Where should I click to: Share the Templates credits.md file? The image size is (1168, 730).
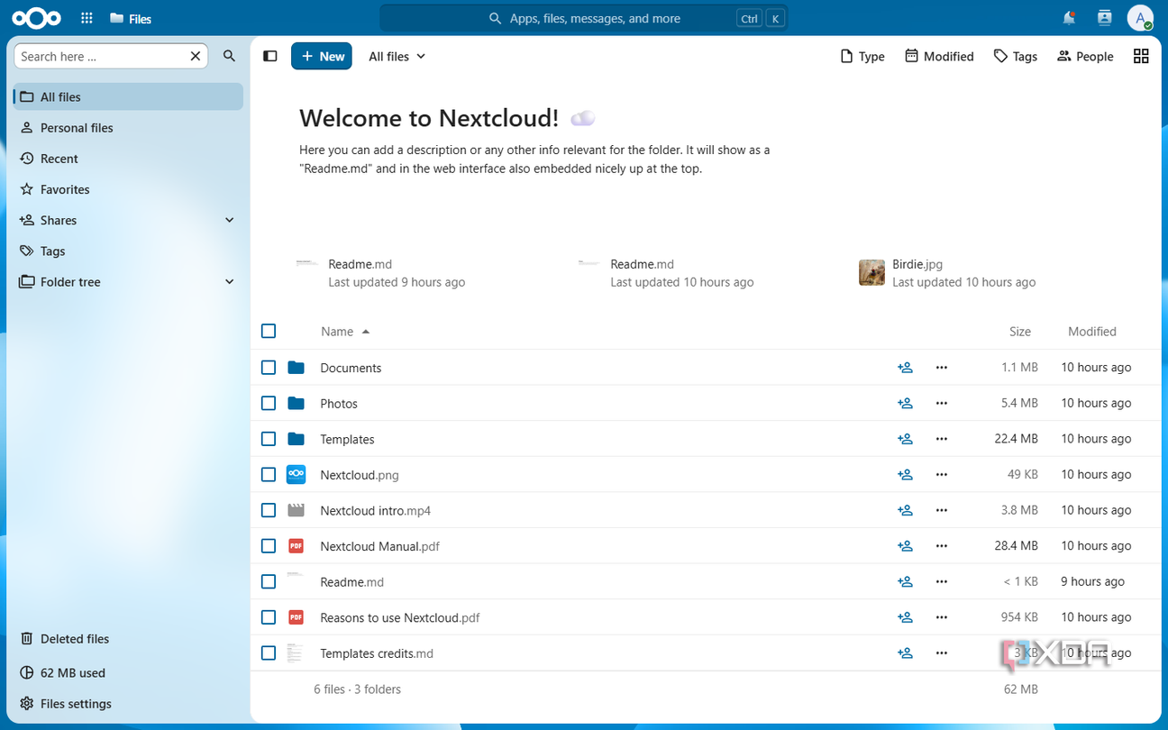905,652
